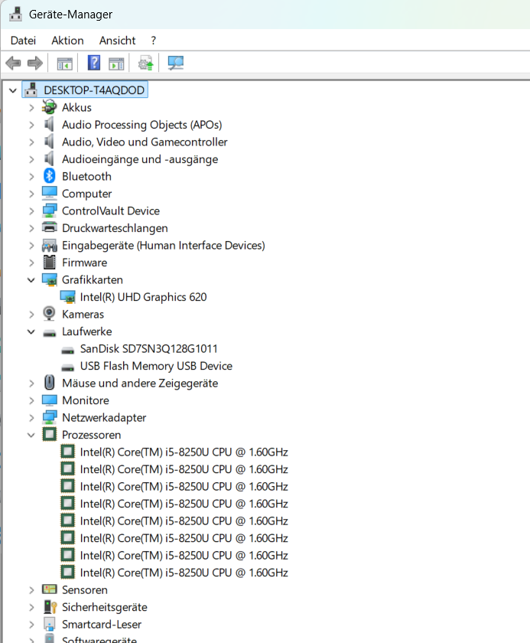Collapse the Laufwerke category
Viewport: 530px width, 643px height.
point(31,331)
